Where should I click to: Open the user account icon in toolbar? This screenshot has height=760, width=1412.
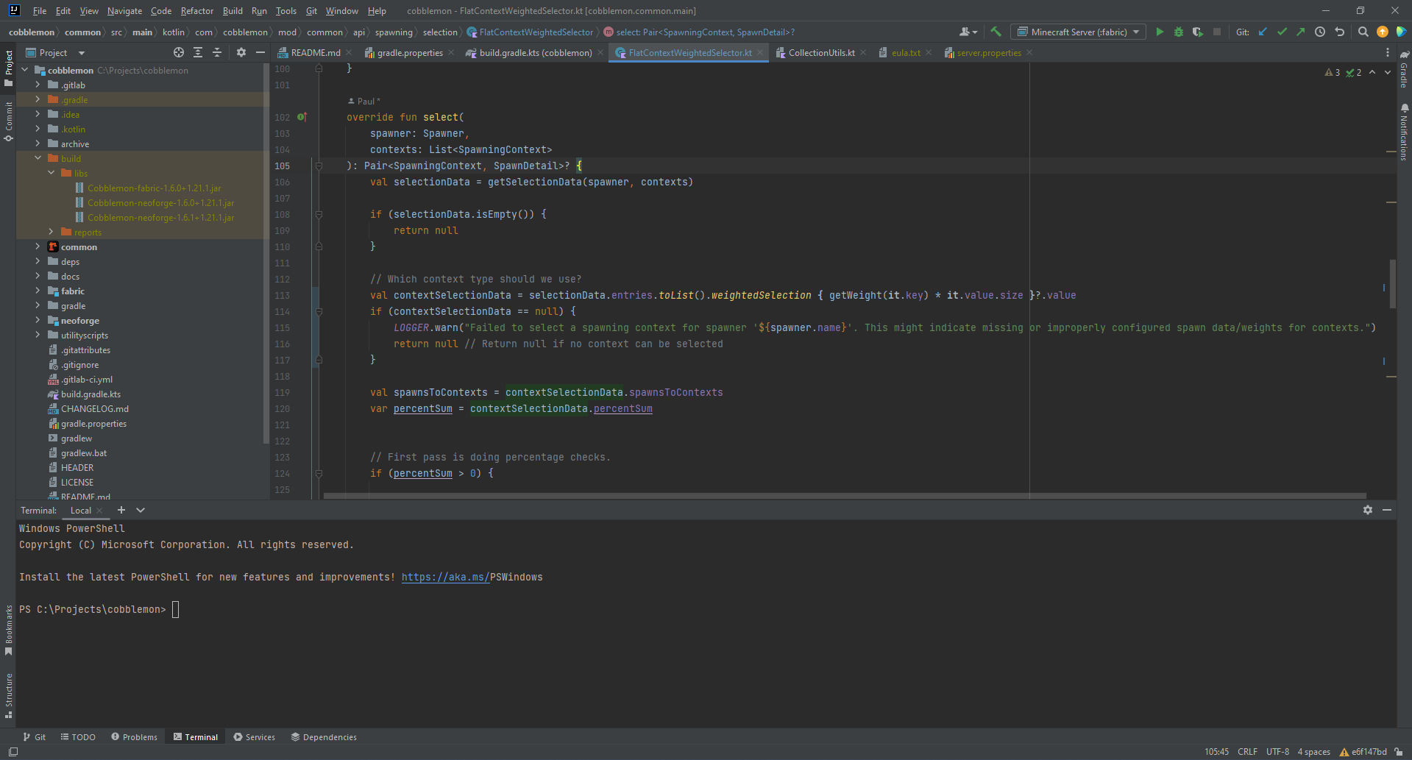[x=968, y=32]
